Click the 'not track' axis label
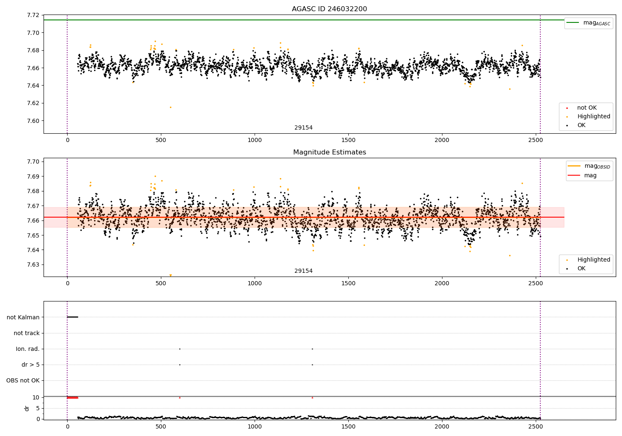The height and width of the screenshot is (436, 622). pyautogui.click(x=27, y=333)
